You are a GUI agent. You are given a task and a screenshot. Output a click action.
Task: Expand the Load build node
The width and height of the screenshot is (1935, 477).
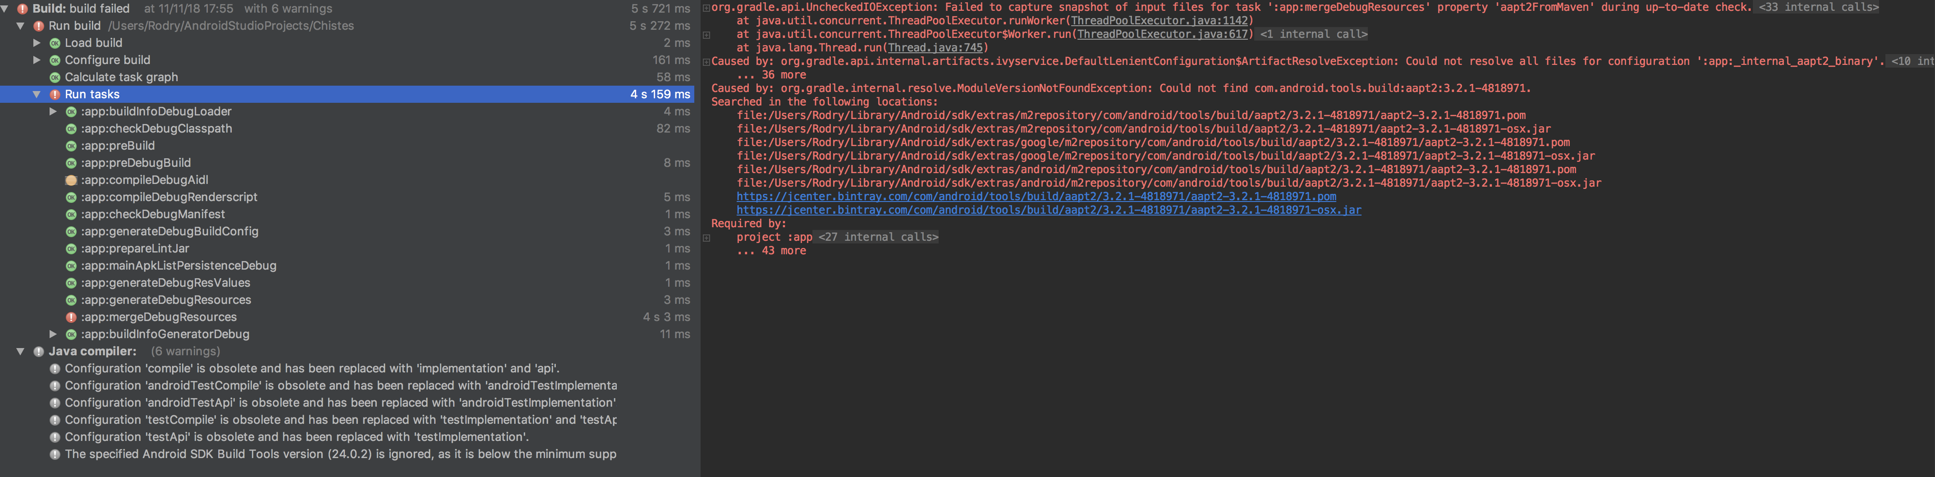(x=37, y=43)
